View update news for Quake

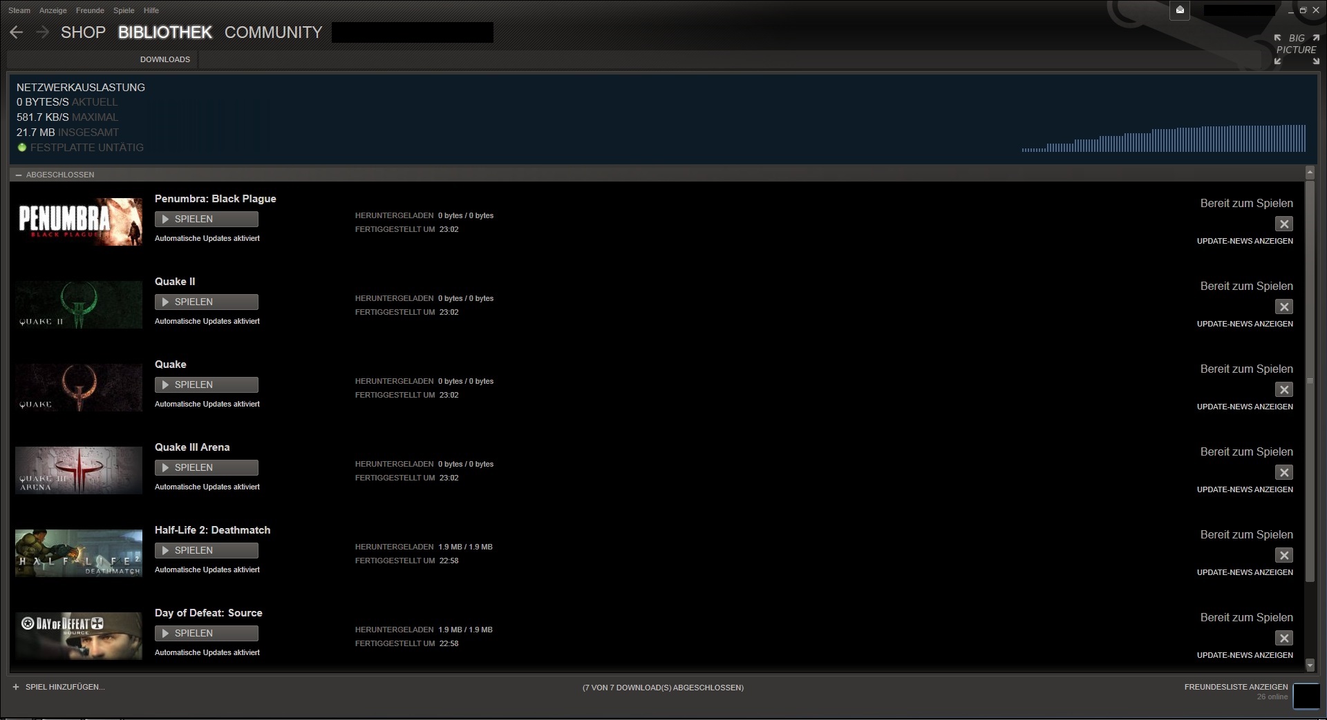[x=1245, y=407]
